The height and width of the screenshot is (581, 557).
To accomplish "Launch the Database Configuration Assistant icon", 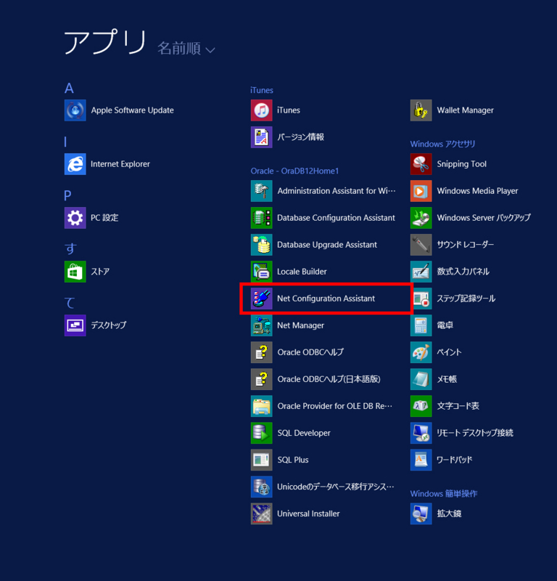I will pyautogui.click(x=261, y=218).
